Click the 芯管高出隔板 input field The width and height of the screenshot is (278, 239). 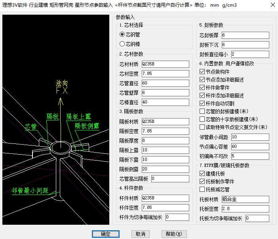[x=170, y=179]
